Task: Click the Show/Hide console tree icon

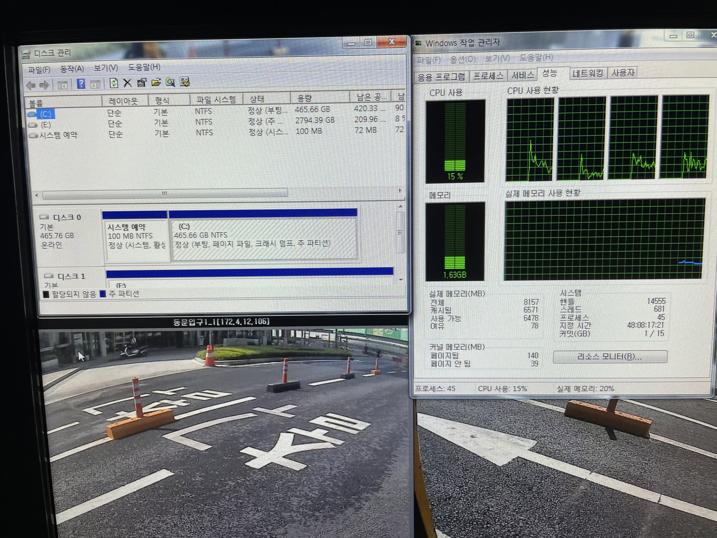Action: [x=62, y=85]
